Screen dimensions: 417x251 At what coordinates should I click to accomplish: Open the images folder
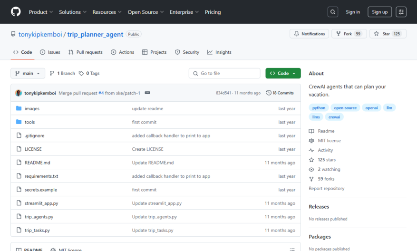tap(32, 108)
